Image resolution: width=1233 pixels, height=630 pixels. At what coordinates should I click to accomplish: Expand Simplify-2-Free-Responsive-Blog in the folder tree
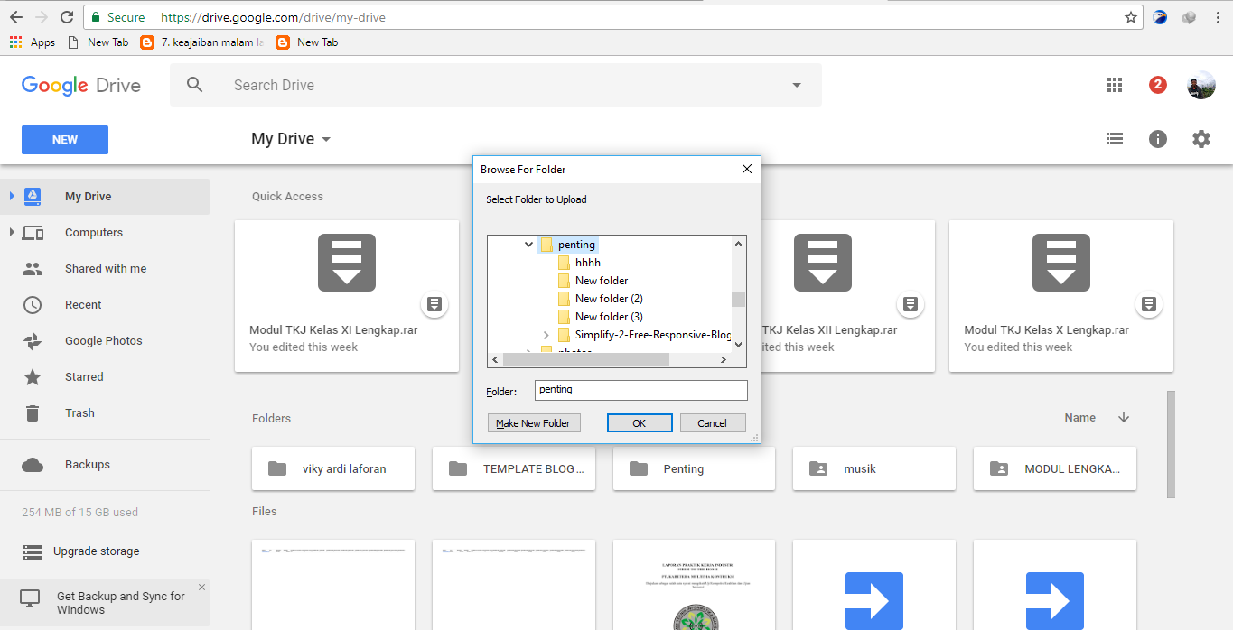(x=546, y=333)
